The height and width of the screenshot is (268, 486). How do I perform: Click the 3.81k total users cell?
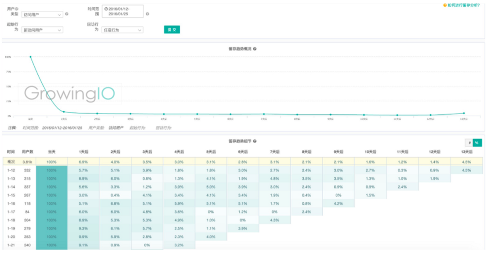click(x=27, y=162)
